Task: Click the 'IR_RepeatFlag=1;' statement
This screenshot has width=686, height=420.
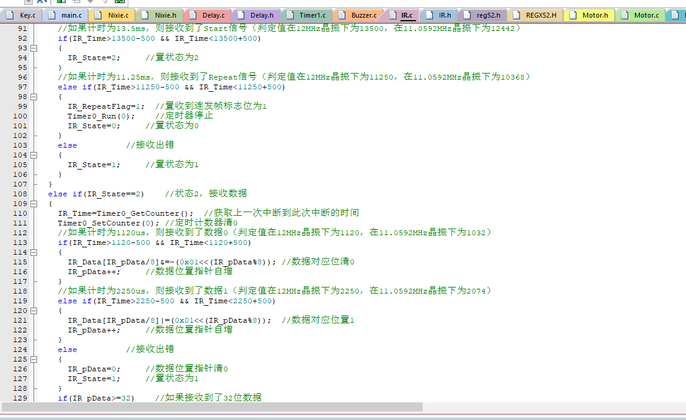Action: click(106, 106)
